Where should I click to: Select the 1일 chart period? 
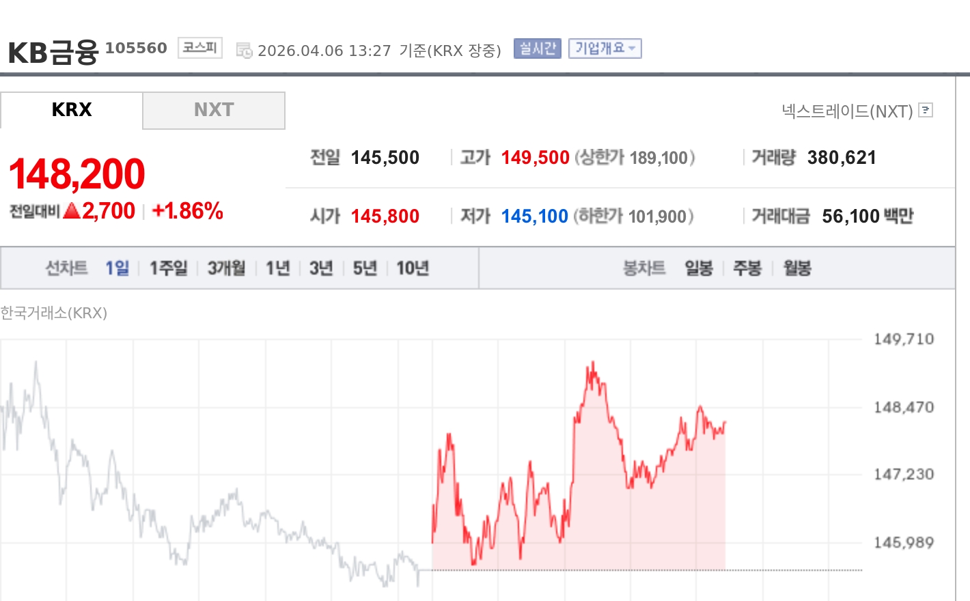118,268
